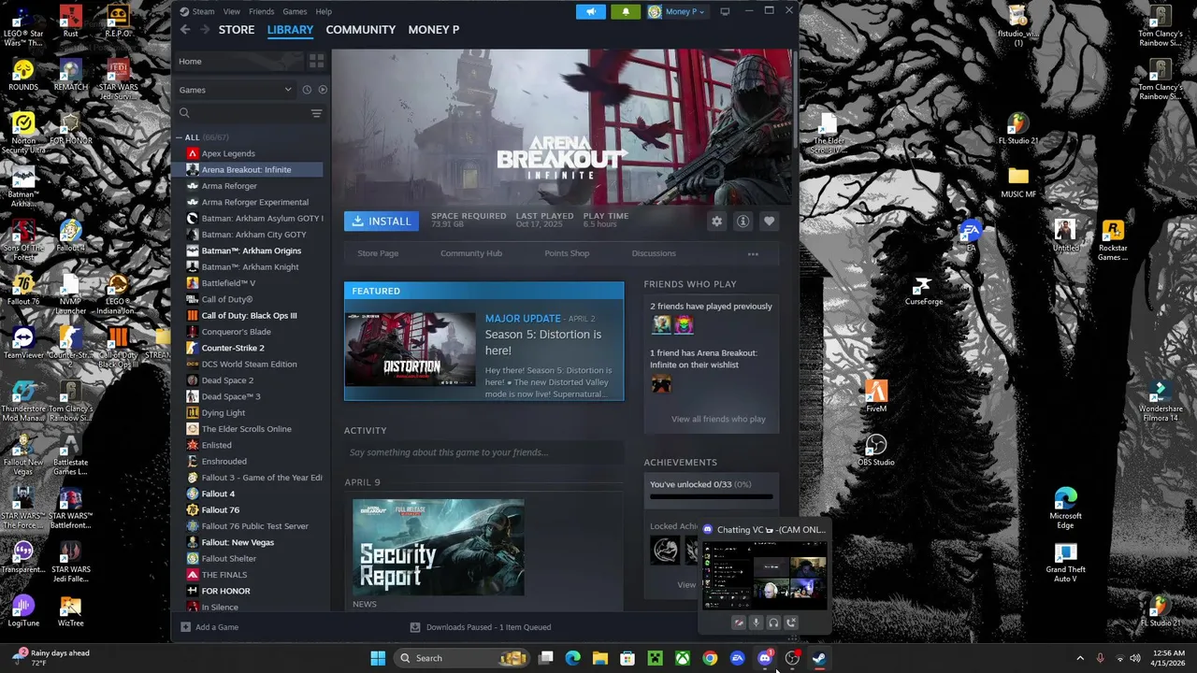Click the Discord taskbar icon

point(765,658)
